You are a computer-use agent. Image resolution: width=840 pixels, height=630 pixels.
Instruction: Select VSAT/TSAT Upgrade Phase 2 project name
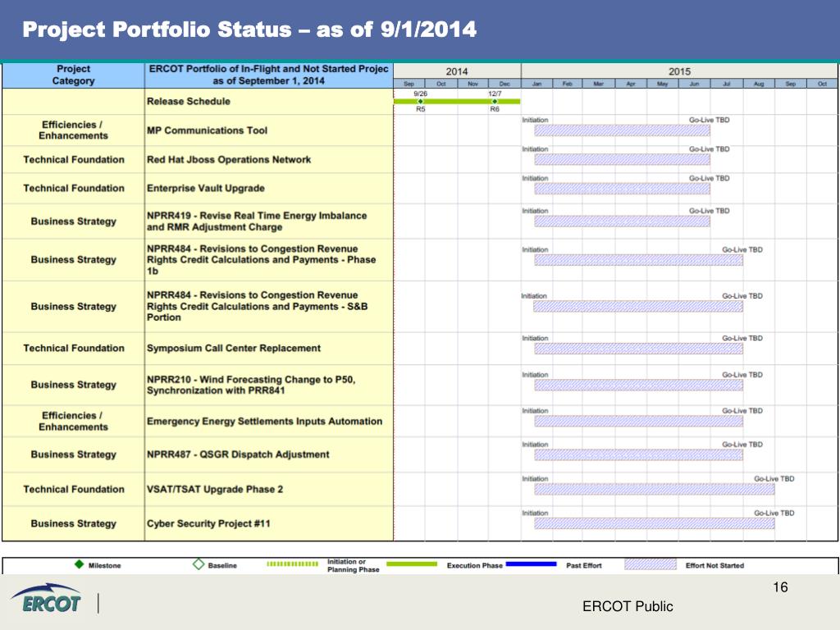(215, 489)
